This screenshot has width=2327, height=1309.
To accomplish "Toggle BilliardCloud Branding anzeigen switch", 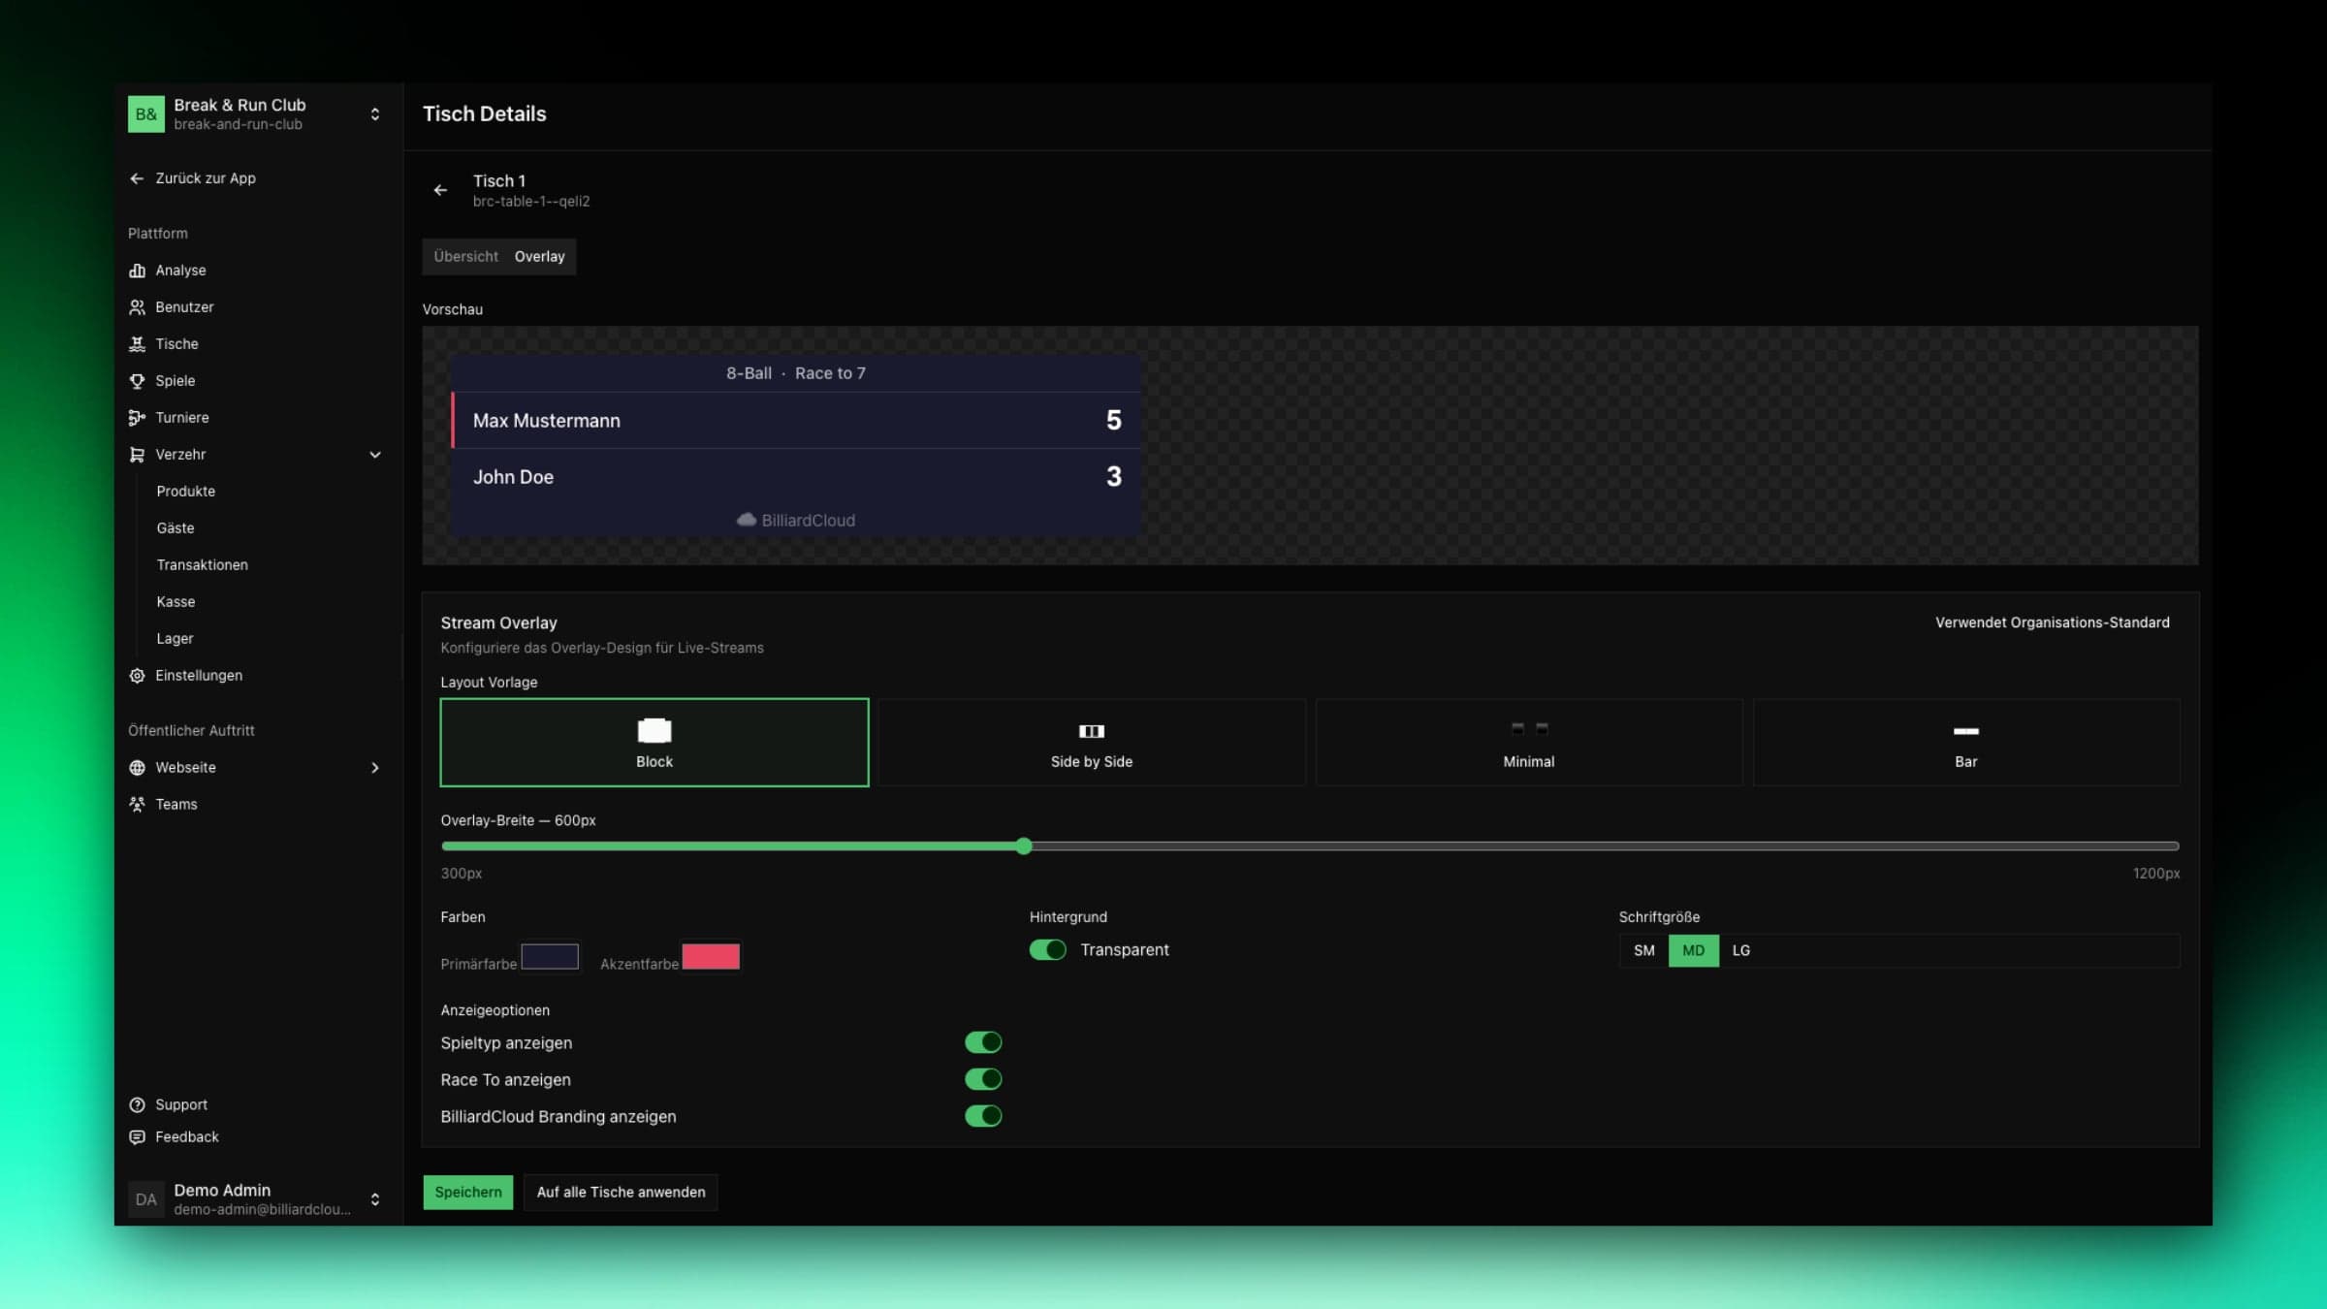I will (x=983, y=1116).
